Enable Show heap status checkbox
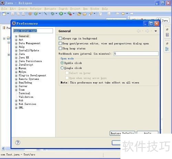This screenshot has width=172, height=159. tap(60, 48)
